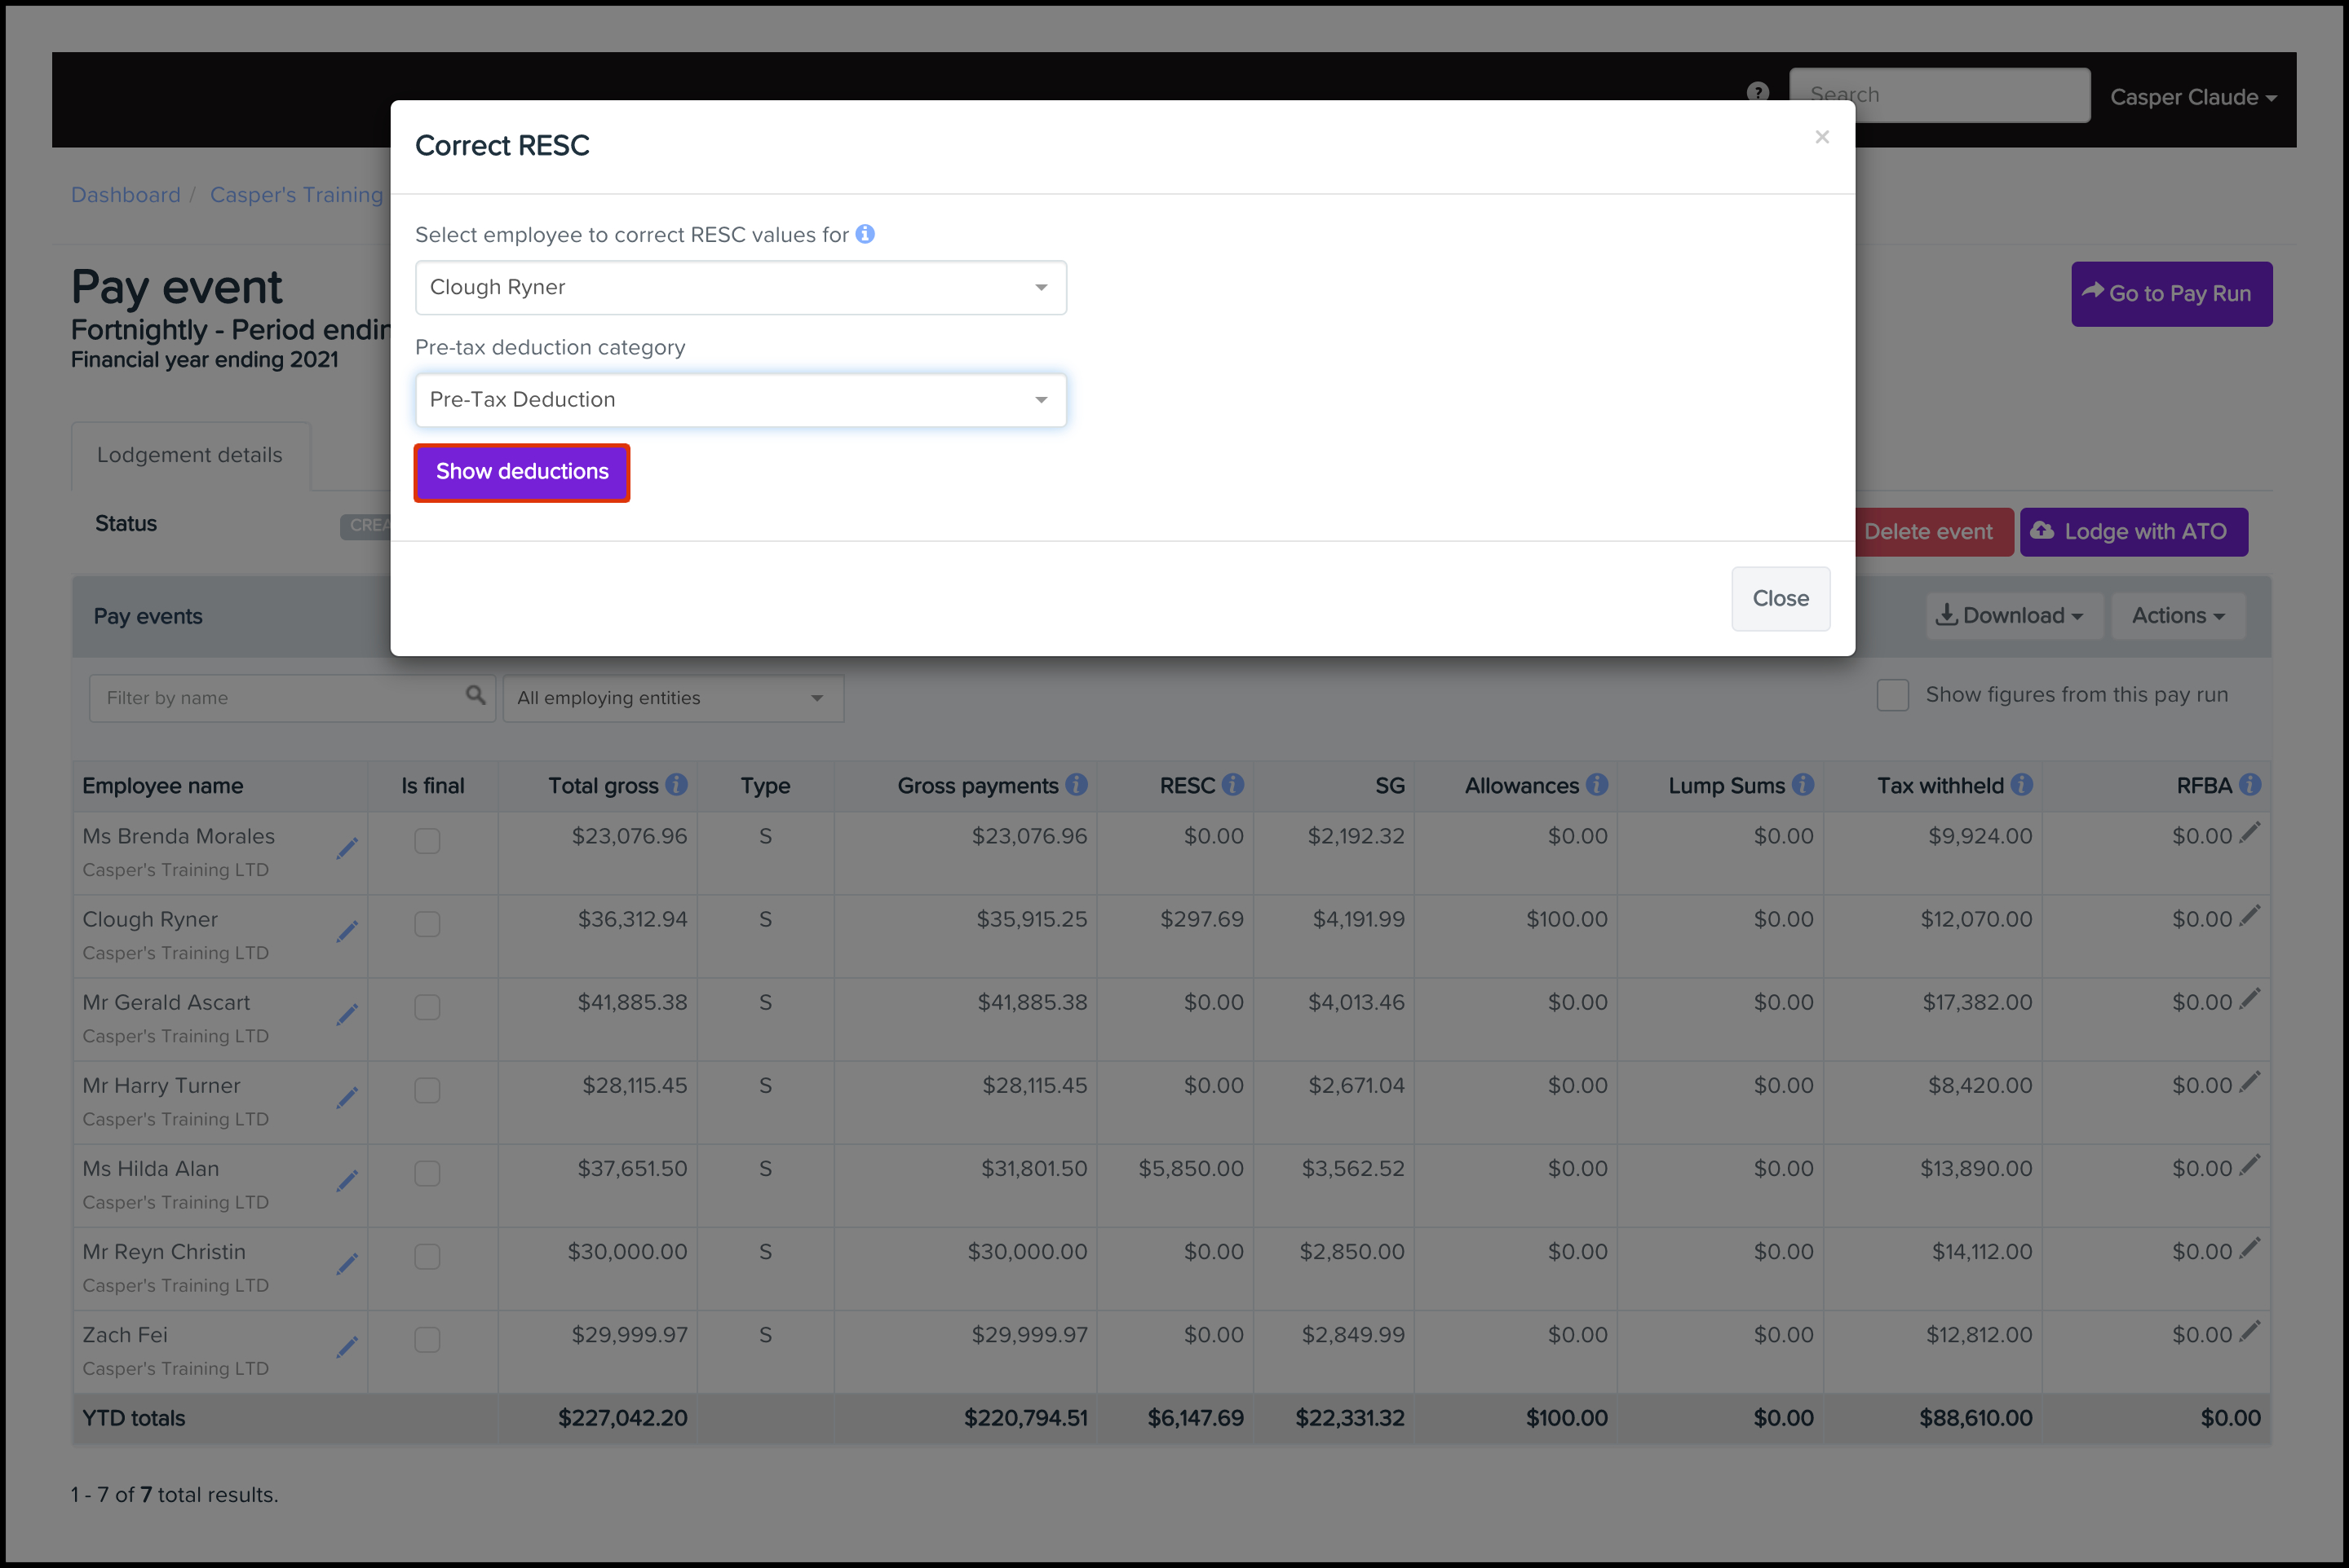Tick Is final for Clough Ryner
This screenshot has height=1568, width=2349.
tap(427, 924)
